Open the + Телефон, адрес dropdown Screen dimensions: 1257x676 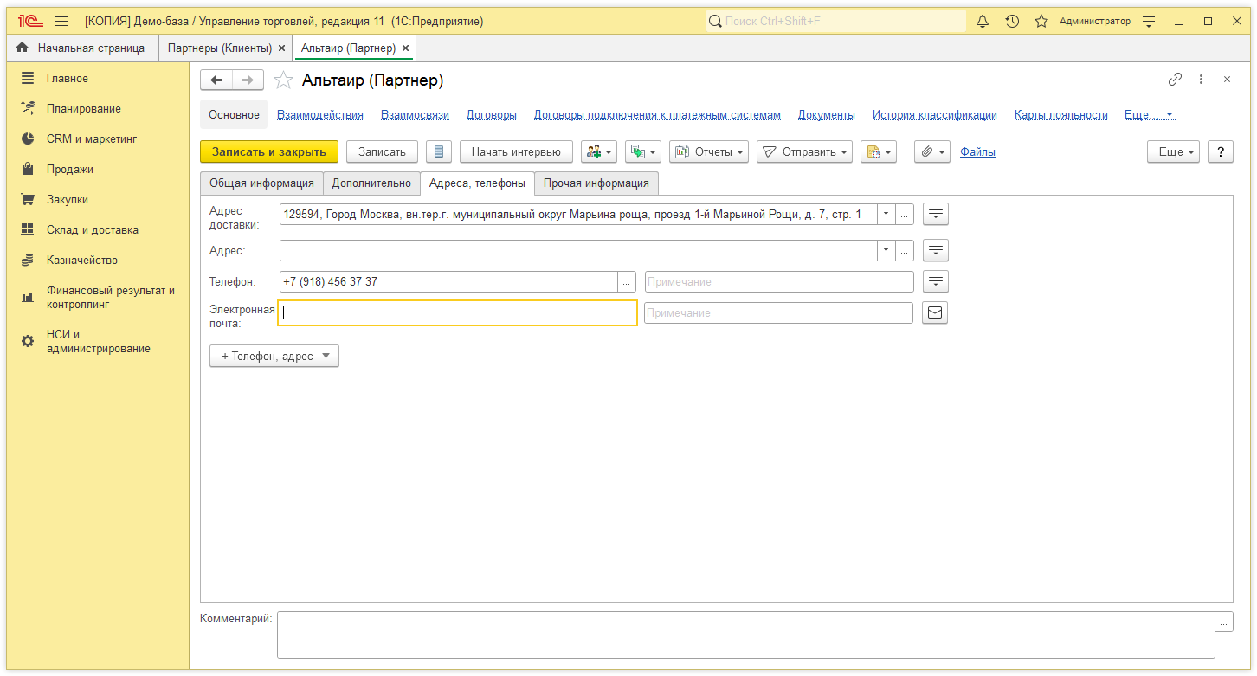pos(274,356)
